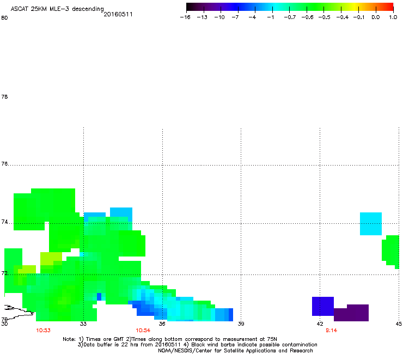Click the black coastline outline at lower left
The width and height of the screenshot is (403, 354).
(18, 312)
